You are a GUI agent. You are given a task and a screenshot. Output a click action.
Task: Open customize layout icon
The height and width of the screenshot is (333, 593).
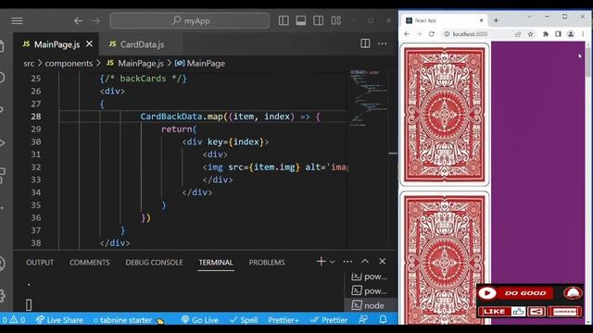coord(335,20)
